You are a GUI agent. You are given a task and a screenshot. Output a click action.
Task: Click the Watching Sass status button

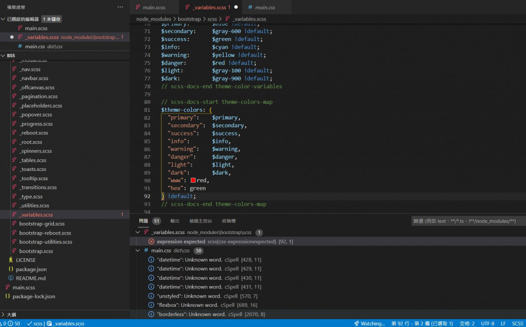370,323
